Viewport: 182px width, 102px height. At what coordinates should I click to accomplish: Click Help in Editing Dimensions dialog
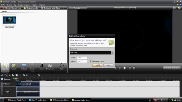[108, 65]
